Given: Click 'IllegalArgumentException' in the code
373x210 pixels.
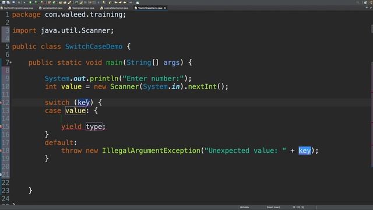Looking at the screenshot, I should point(152,150).
